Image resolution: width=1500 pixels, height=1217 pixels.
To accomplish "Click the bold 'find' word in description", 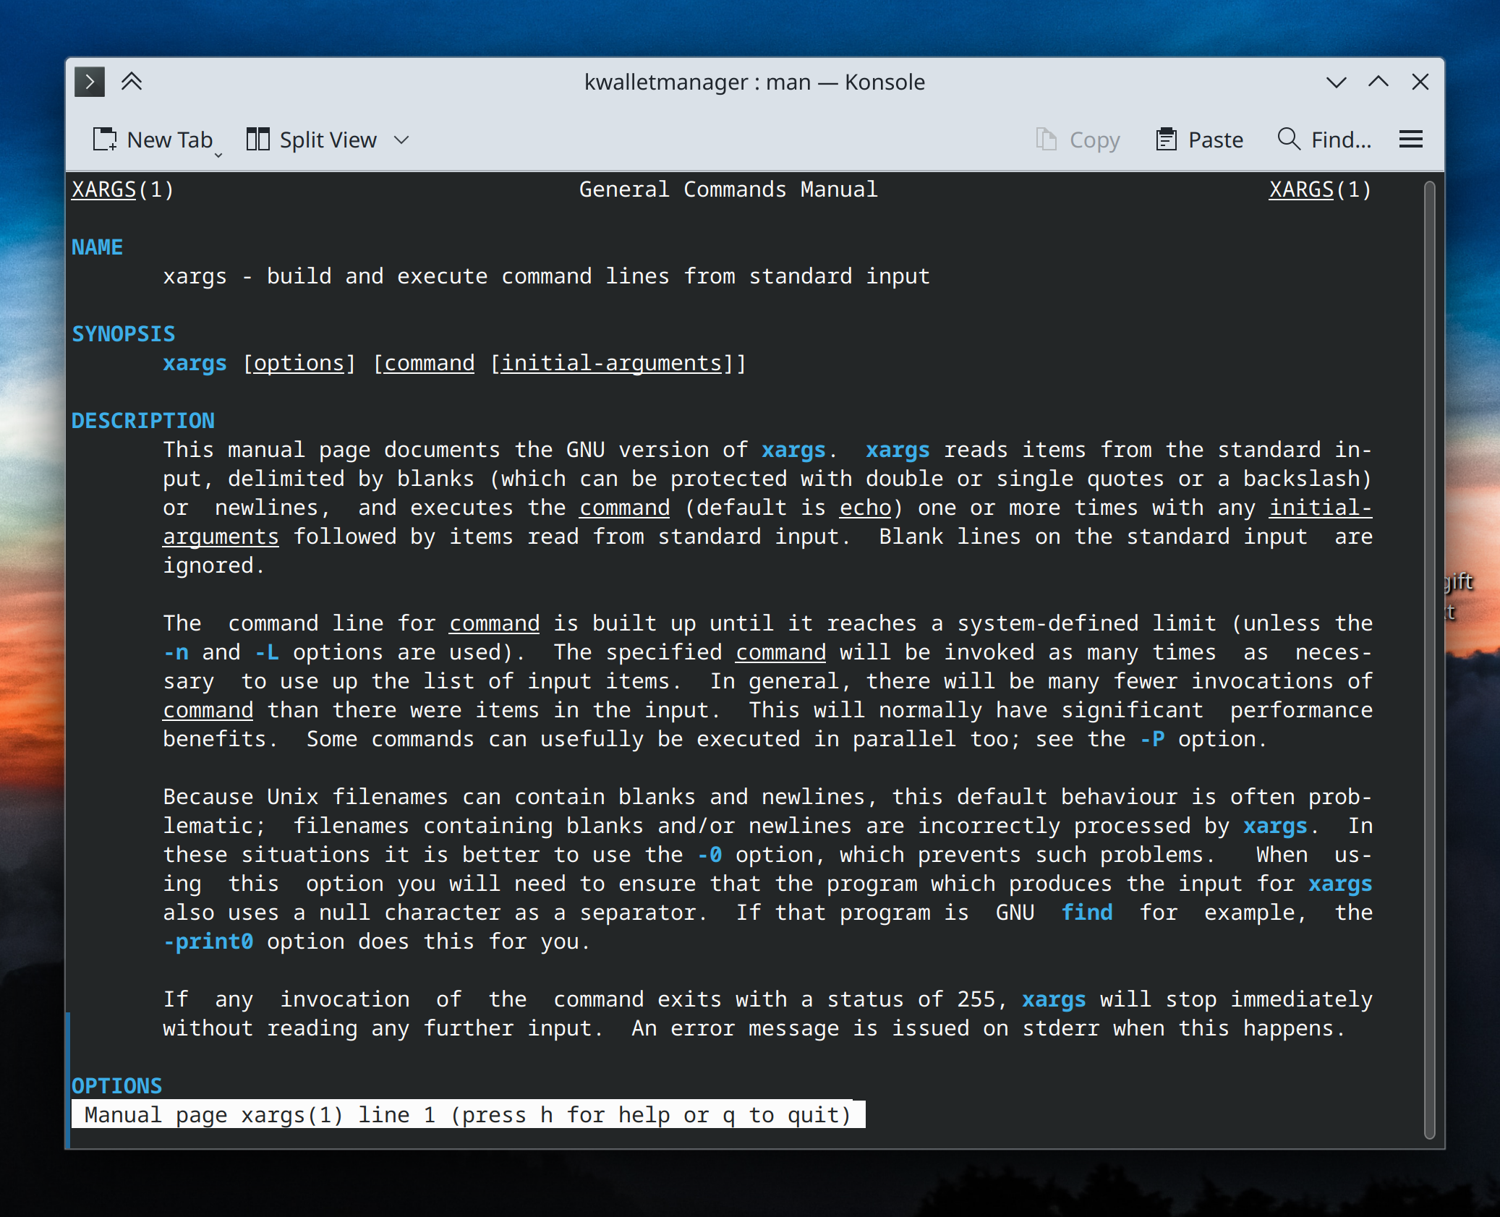I will click(x=1086, y=913).
